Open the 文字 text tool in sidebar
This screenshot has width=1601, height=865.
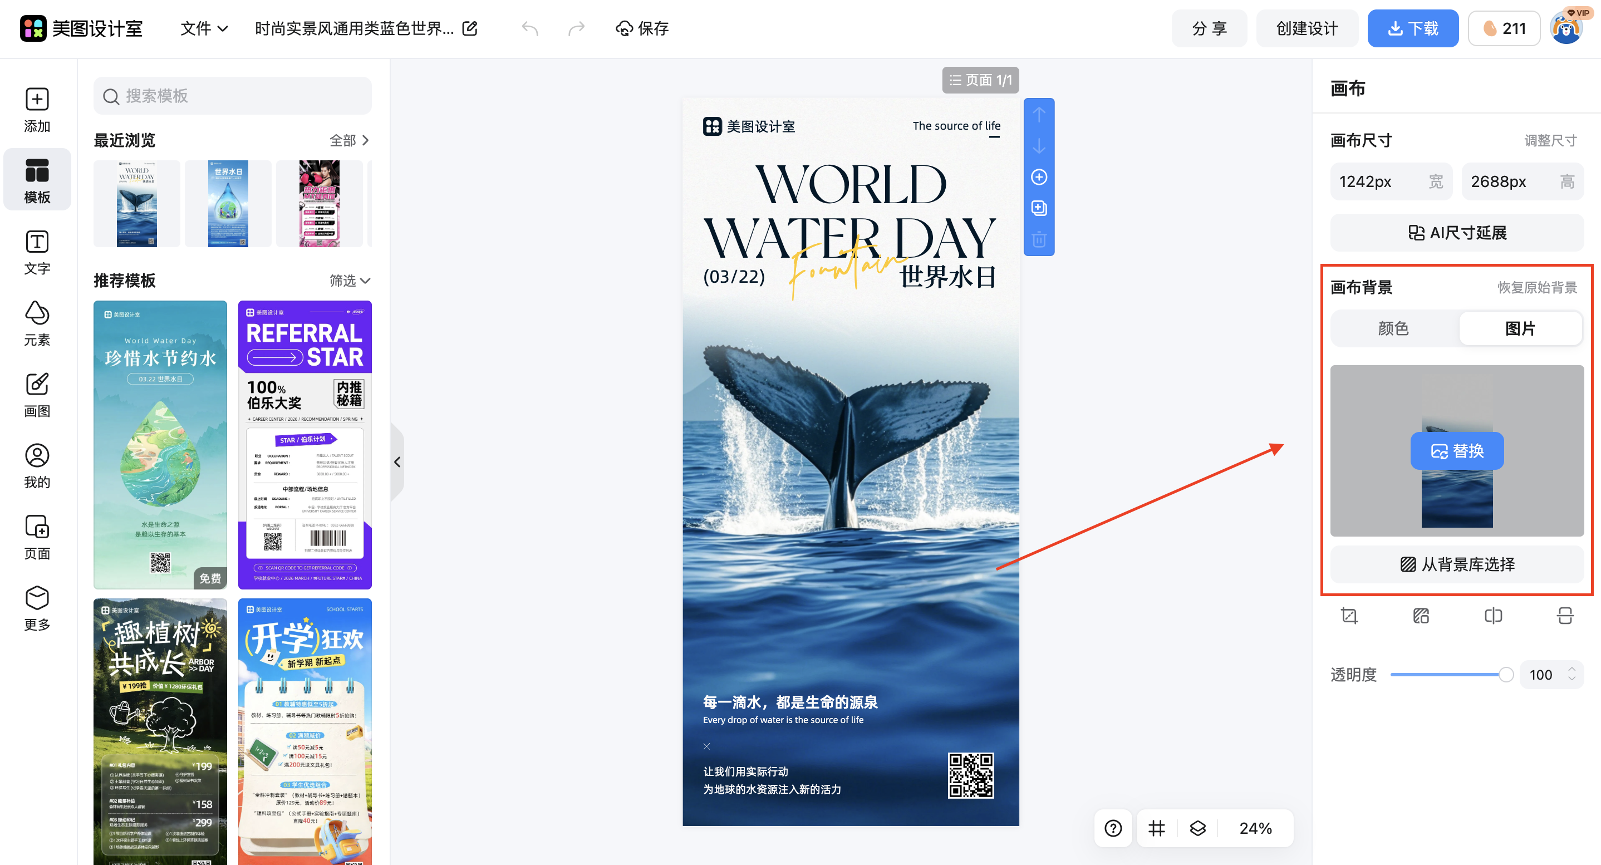[37, 252]
